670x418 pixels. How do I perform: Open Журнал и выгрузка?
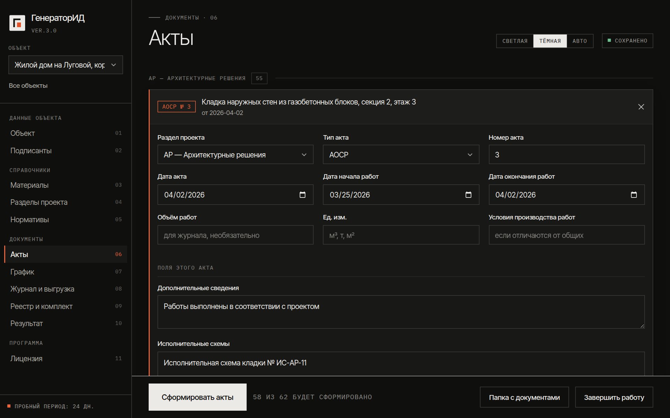point(66,289)
